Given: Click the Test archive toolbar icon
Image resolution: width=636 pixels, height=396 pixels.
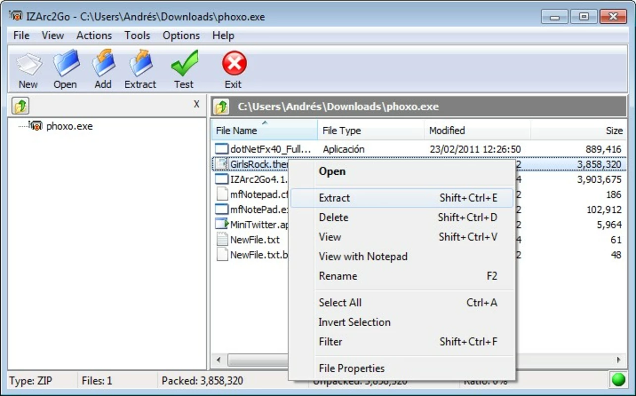Looking at the screenshot, I should (x=184, y=63).
